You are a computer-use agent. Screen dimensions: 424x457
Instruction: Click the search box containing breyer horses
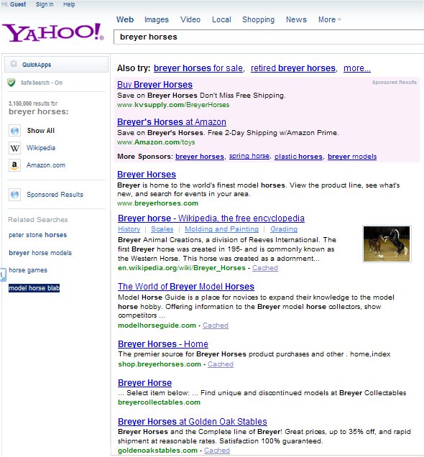[269, 37]
